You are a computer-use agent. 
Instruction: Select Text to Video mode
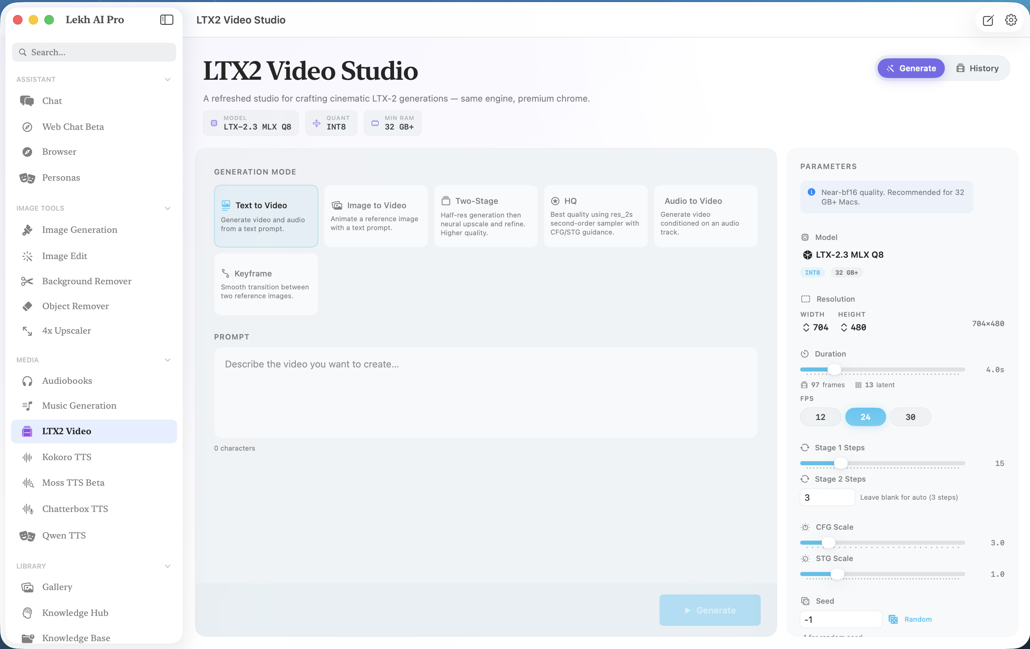[x=266, y=216]
